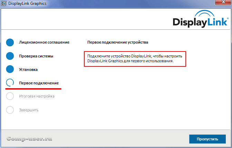Image resolution: width=232 pixels, height=148 pixels.
Task: Close the DisplayLink Graphics window
Action: pyautogui.click(x=223, y=2)
